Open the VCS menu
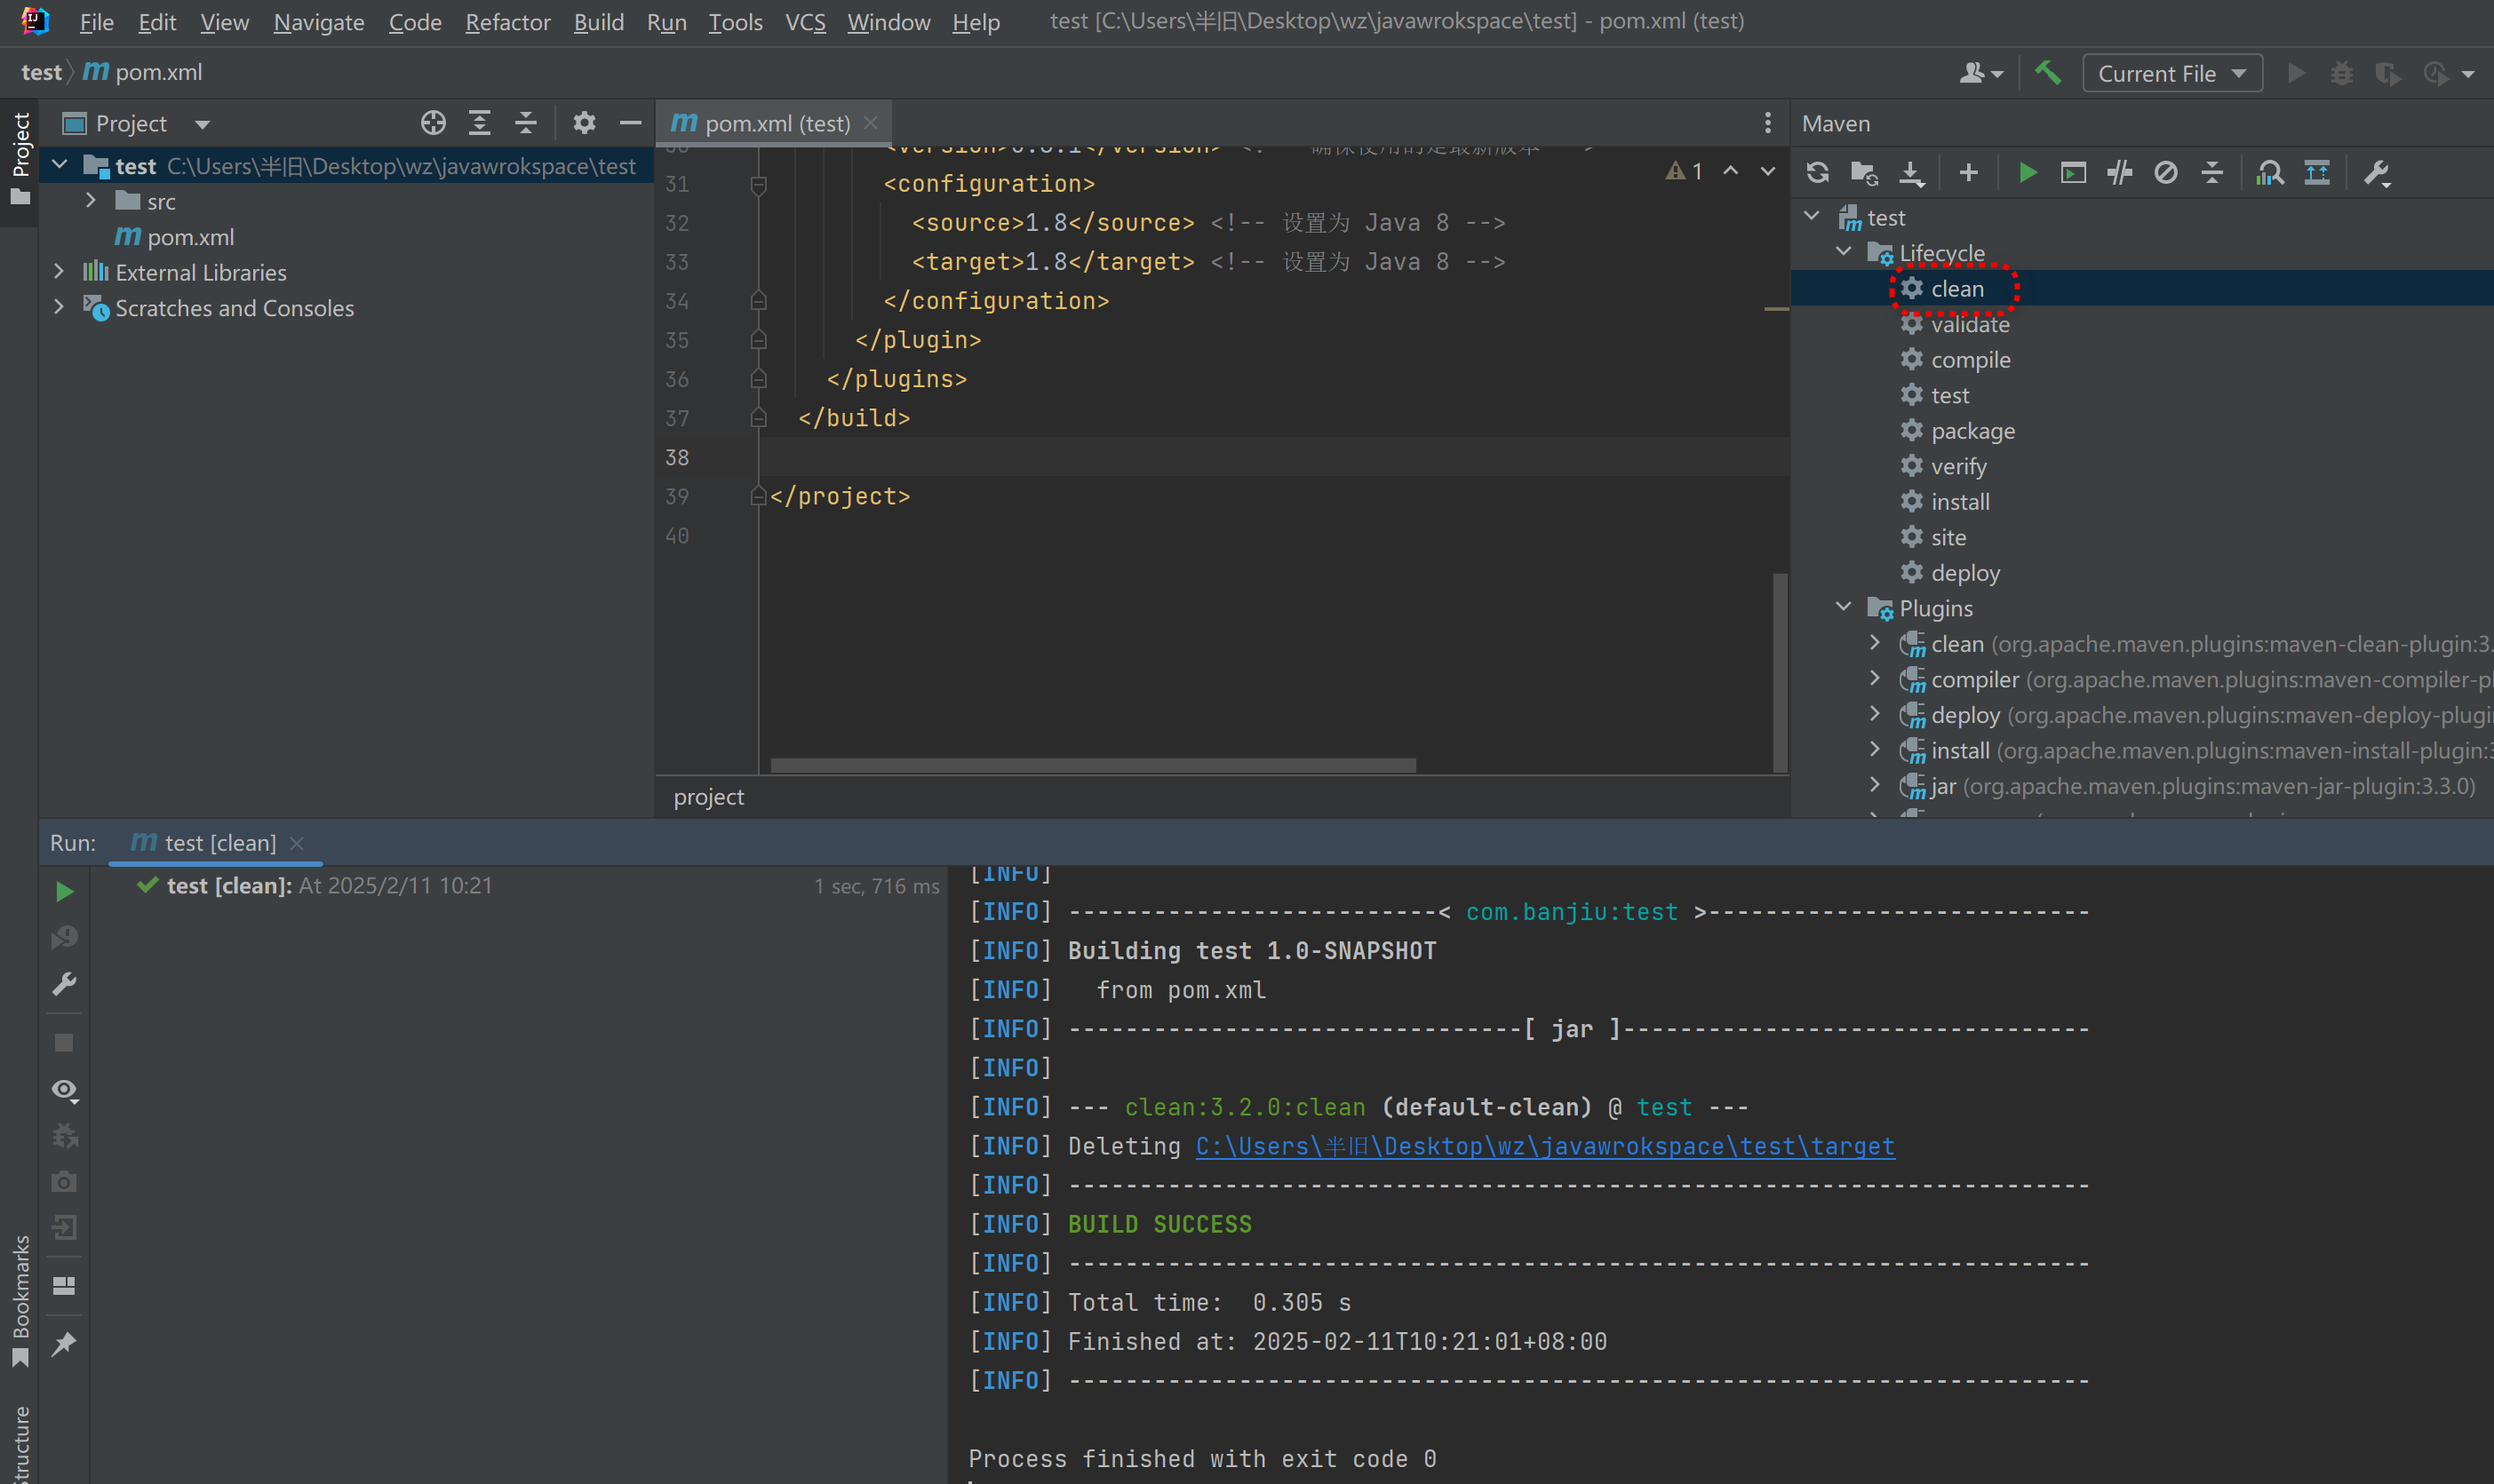2494x1484 pixels. tap(805, 22)
